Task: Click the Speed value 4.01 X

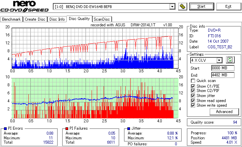Action: pos(232,142)
